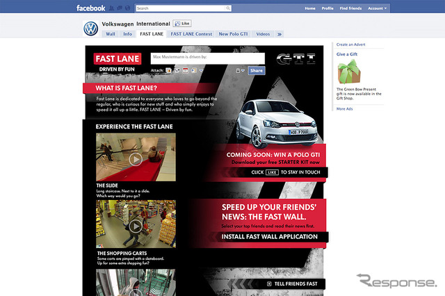Click the Volkswagen logo profile picture

pyautogui.click(x=91, y=28)
